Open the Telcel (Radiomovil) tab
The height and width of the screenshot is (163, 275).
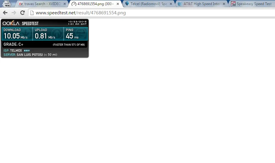coord(149,4)
